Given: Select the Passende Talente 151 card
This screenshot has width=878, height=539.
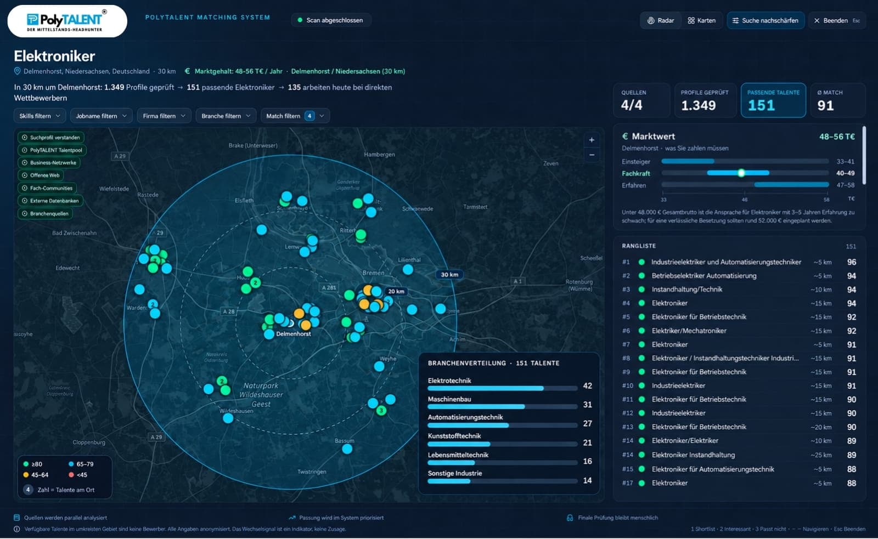Looking at the screenshot, I should pyautogui.click(x=773, y=100).
